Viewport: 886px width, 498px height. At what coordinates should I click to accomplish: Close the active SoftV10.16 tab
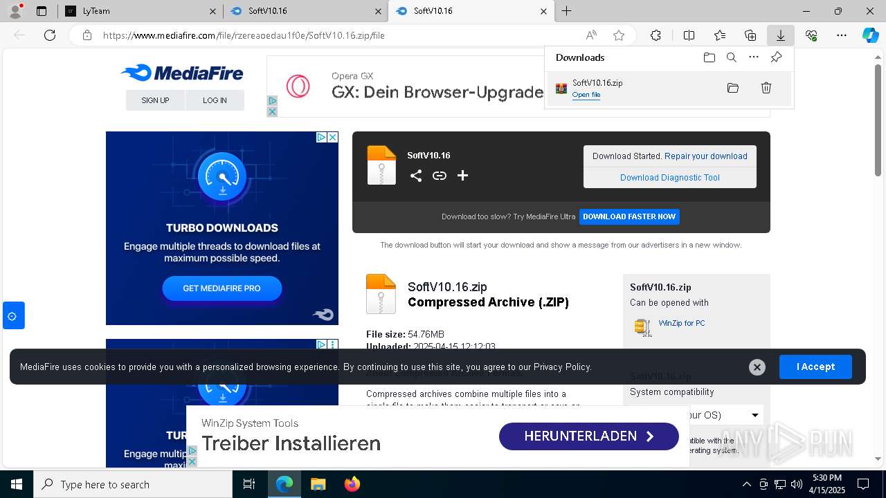pos(544,11)
